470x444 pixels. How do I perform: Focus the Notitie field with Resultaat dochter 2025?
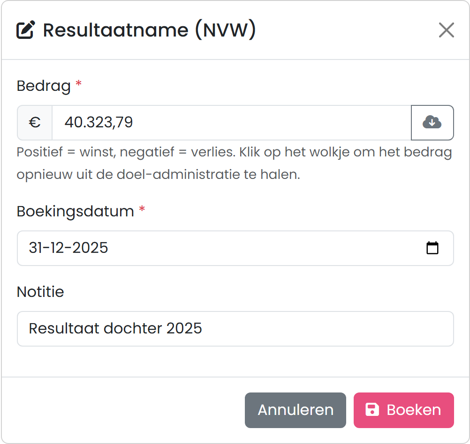click(x=235, y=329)
